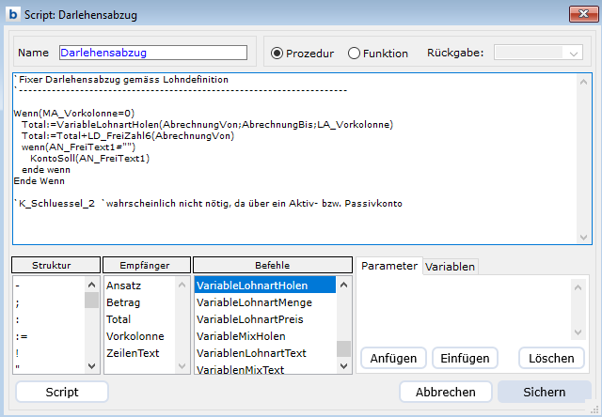Image resolution: width=602 pixels, height=417 pixels.
Task: Switch to the Variablen tab
Action: [x=450, y=267]
